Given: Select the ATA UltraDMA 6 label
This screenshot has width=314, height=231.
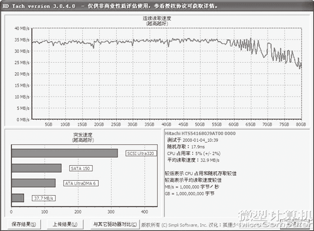Looking at the screenshot, I should [81, 183].
